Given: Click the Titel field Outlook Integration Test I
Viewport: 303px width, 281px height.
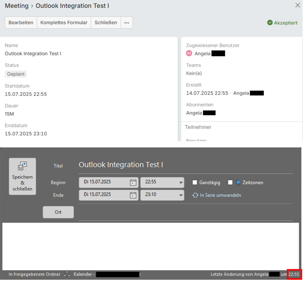Looking at the screenshot, I should 186,165.
